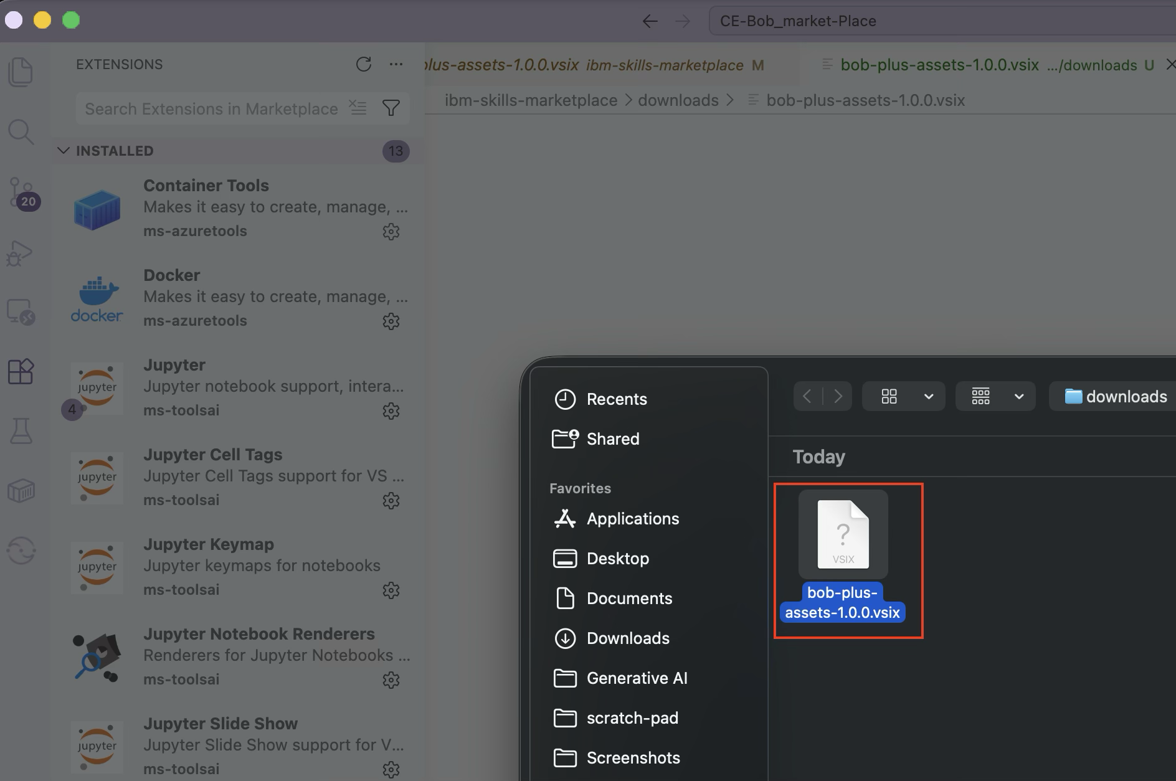Open the Explorer view in activity bar
The height and width of the screenshot is (781, 1176).
(x=21, y=72)
